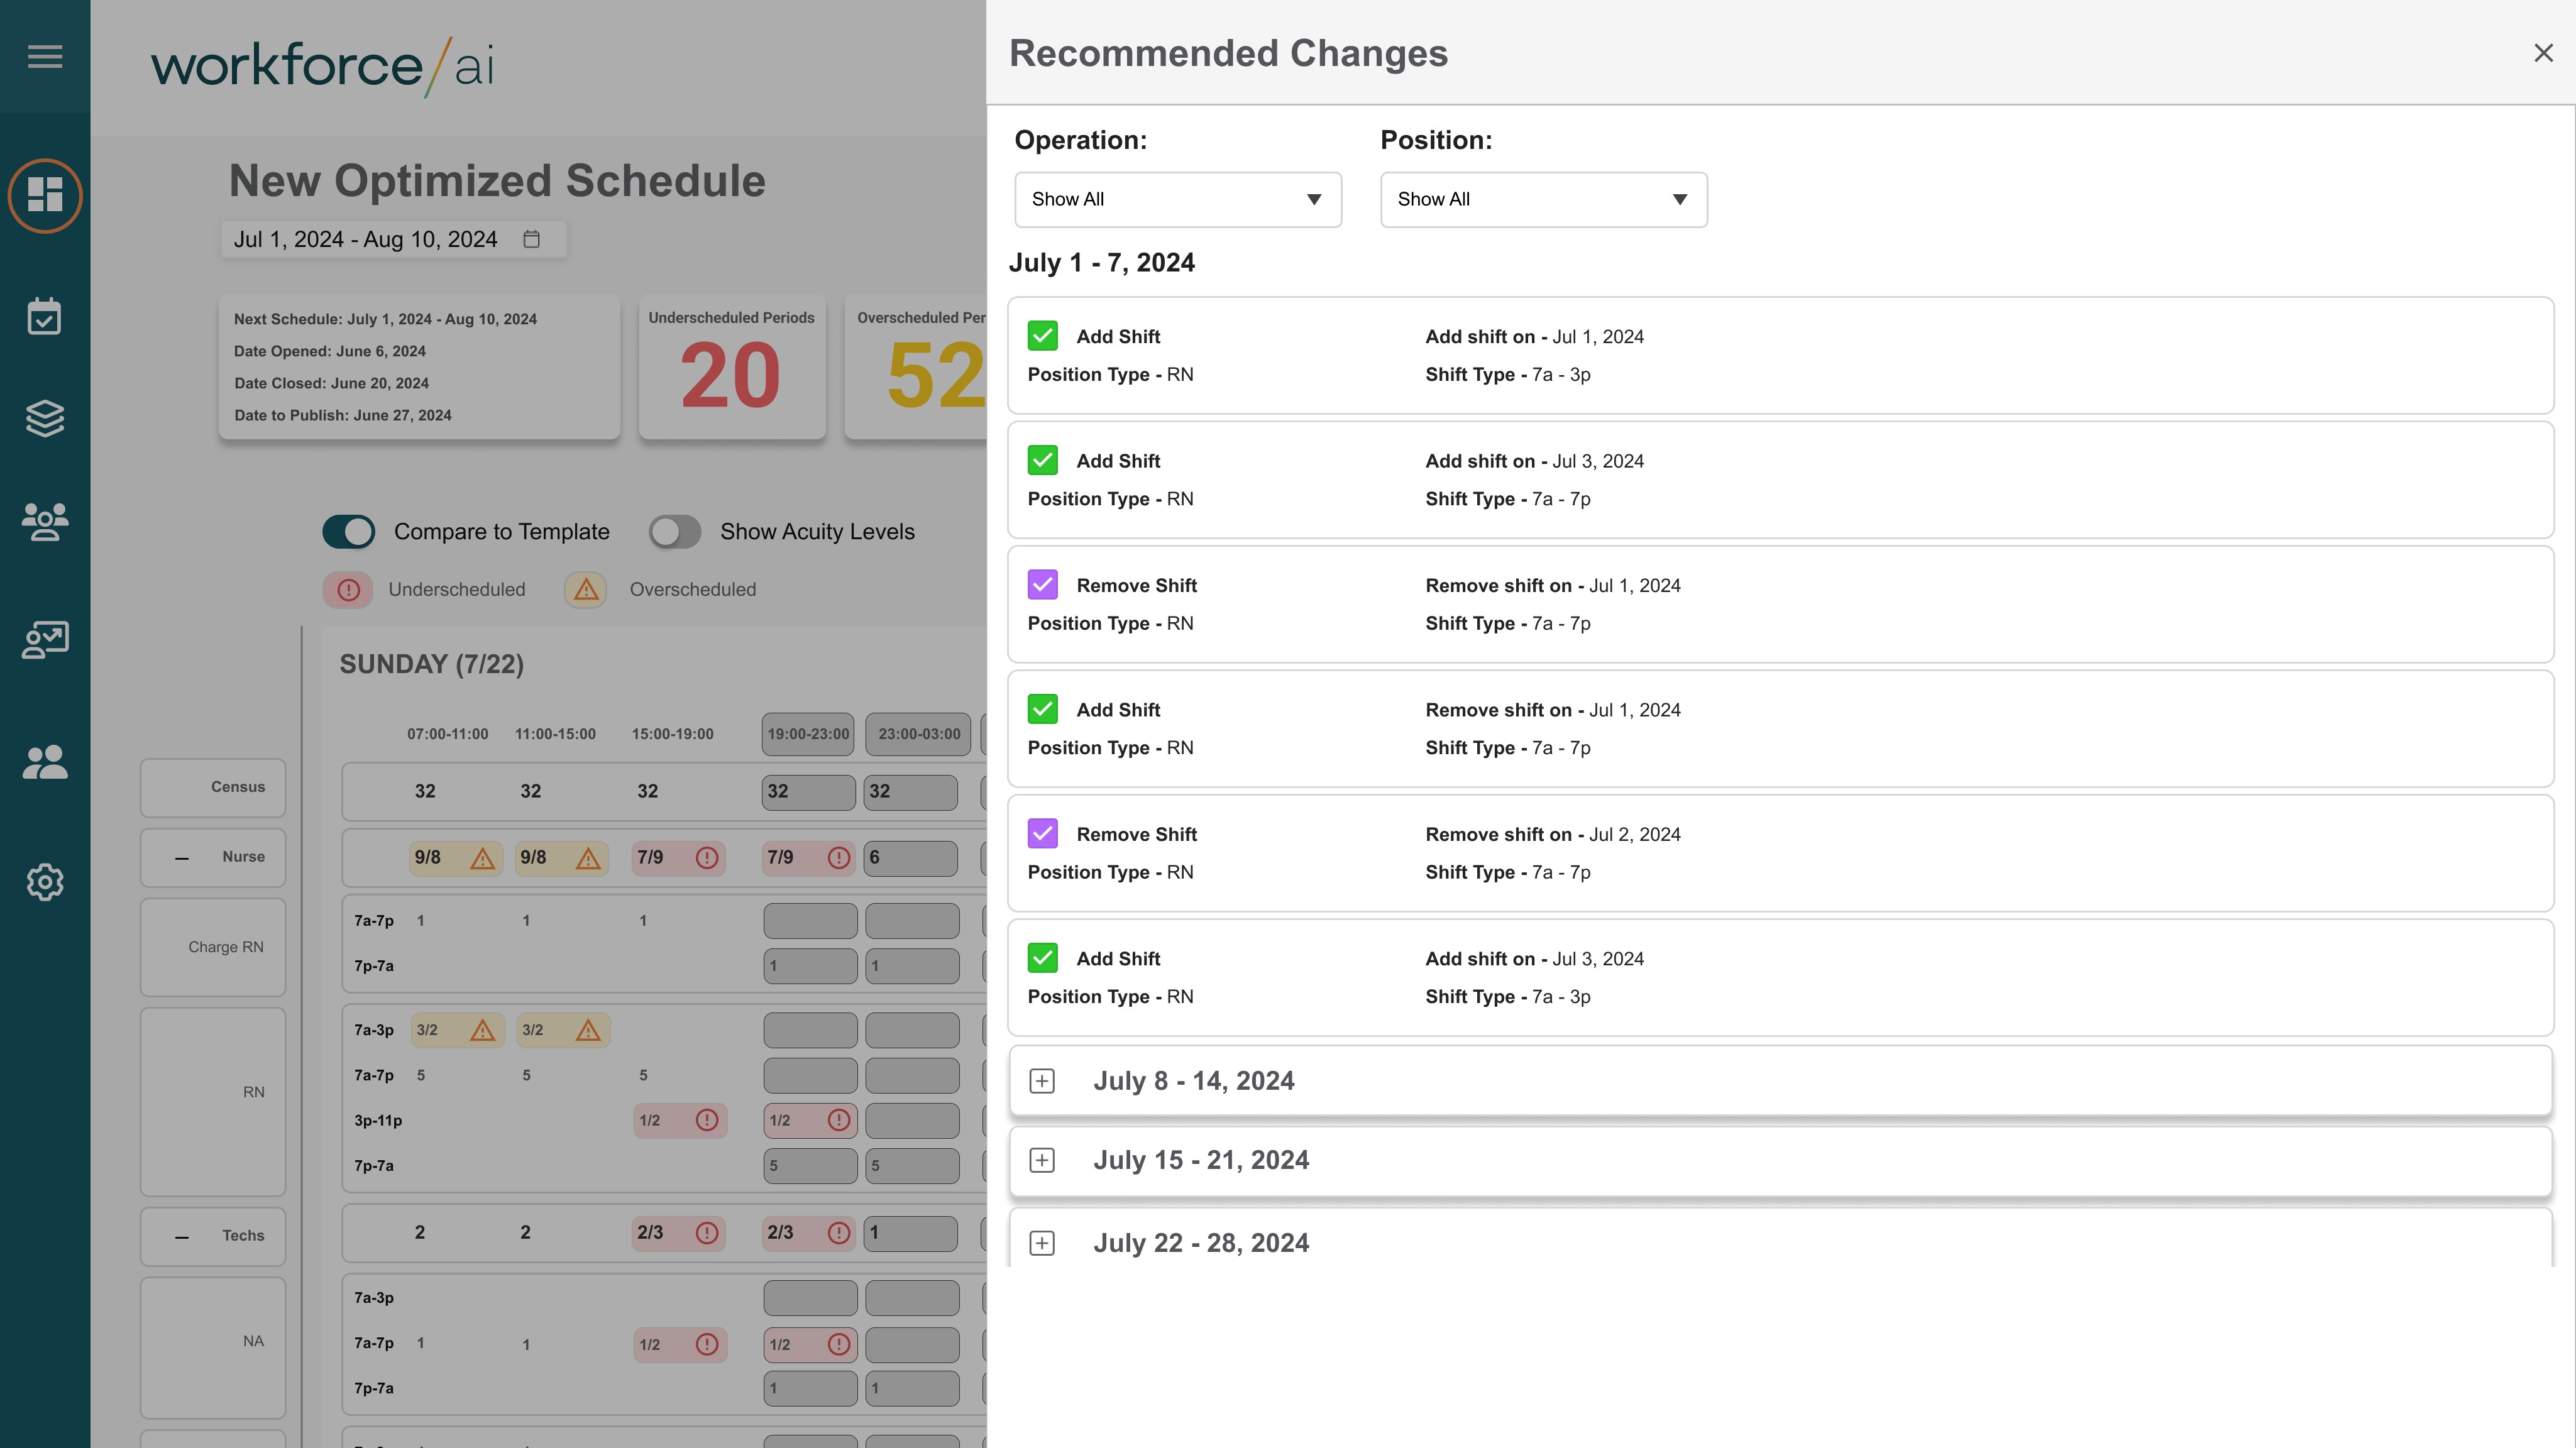Expand the July 8 - 14, 2024 section
This screenshot has width=2576, height=1448.
click(x=1042, y=1081)
